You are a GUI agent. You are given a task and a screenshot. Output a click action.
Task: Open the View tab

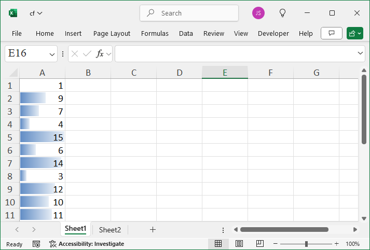pos(241,34)
